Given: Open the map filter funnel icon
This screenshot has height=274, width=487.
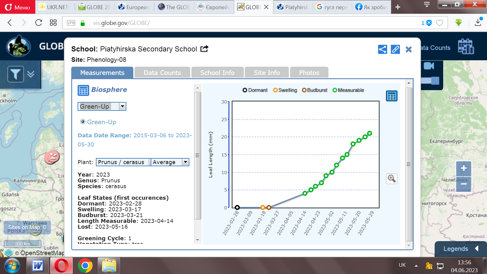Looking at the screenshot, I should click(x=16, y=74).
